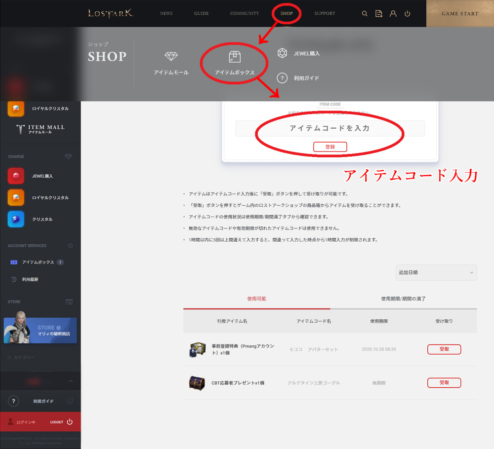Screen dimensions: 494x449
Task: Click the Lost Ark logo
Action: 111,13
